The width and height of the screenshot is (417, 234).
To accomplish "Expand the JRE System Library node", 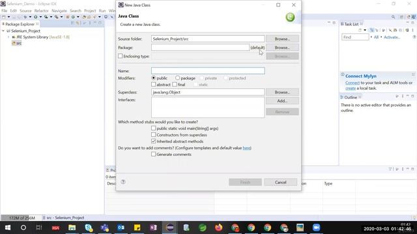I will [x=8, y=37].
